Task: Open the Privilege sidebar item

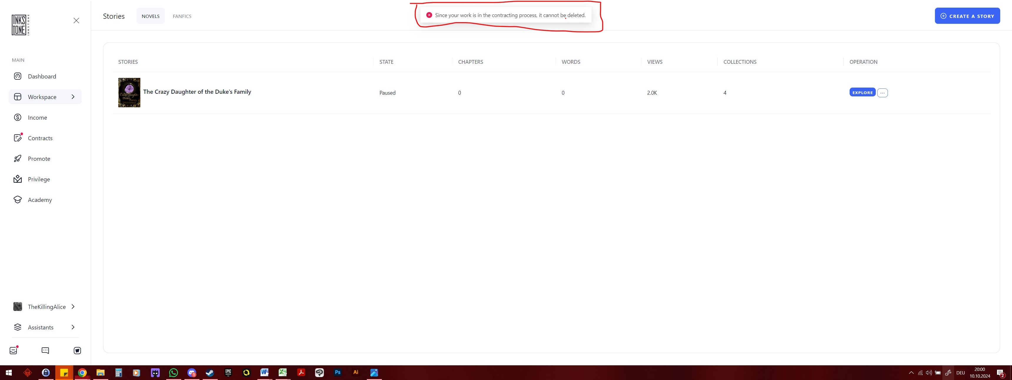Action: [39, 179]
